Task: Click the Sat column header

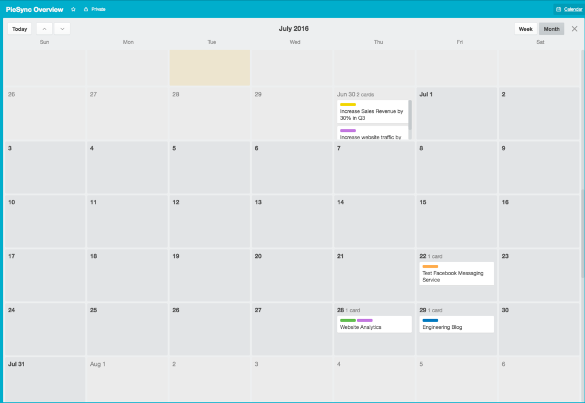Action: click(540, 42)
